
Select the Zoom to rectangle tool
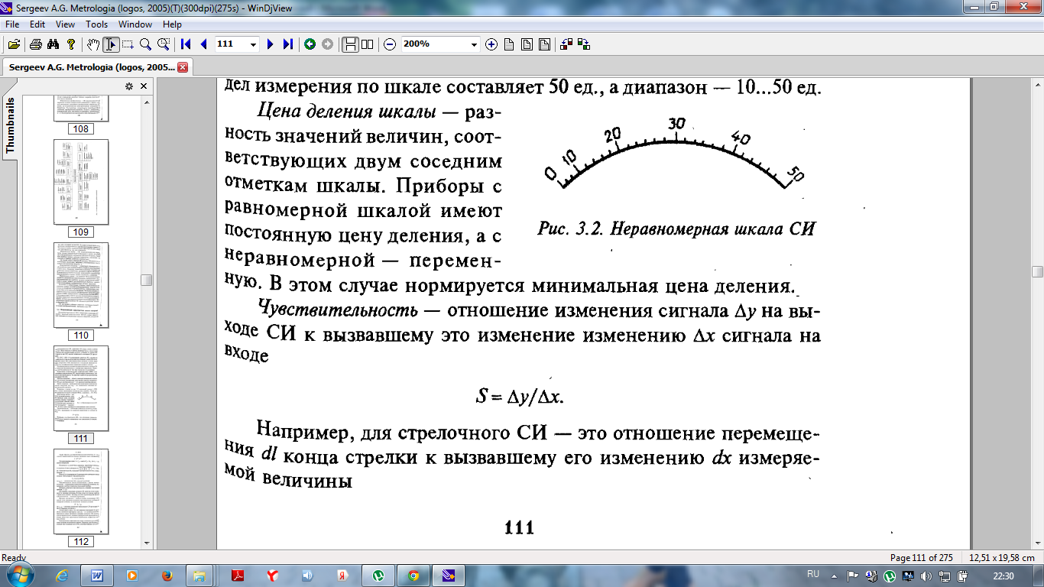click(163, 44)
